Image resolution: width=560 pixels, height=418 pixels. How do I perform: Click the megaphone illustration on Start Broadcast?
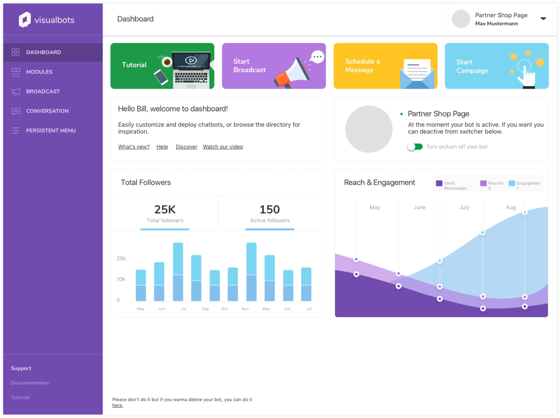(293, 73)
